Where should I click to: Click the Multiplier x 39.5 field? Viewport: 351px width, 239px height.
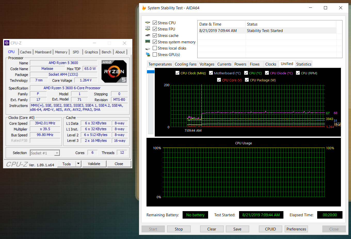click(x=45, y=129)
